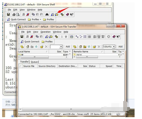The image size is (142, 119).
Task: Click Print icon in Secure Shell toolbar
Action: coord(14,15)
